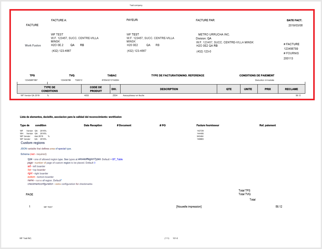Select invoice number under '# FACTURE'
Image resolution: width=322 pixels, height=249 pixels.
pos(291,49)
